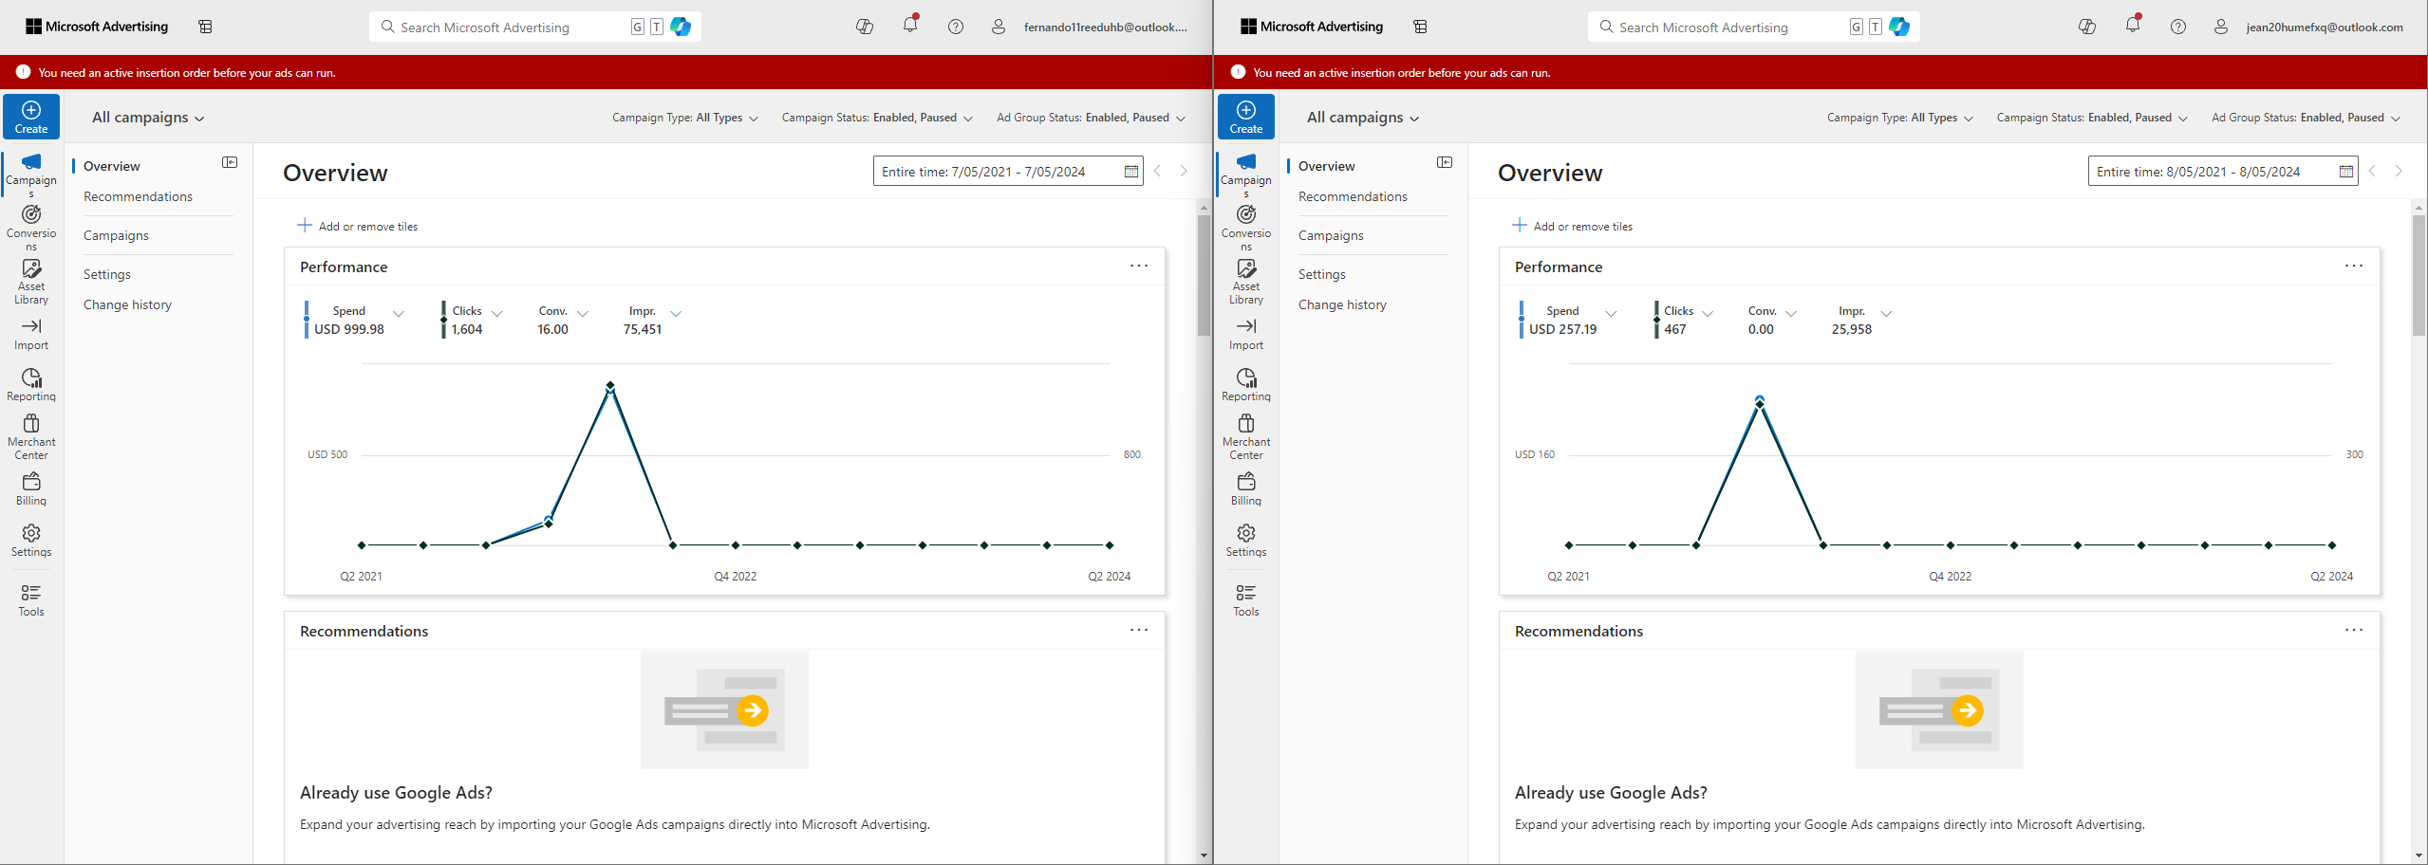The image size is (2428, 865).
Task: Click previous date range arrow in left window
Action: click(x=1157, y=172)
